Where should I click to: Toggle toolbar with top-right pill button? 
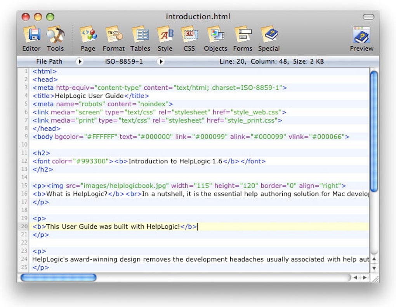click(368, 17)
